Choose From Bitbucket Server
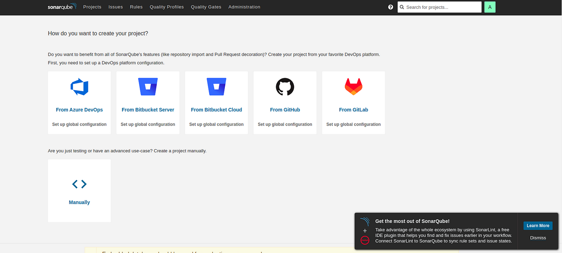562x253 pixels. [x=148, y=110]
